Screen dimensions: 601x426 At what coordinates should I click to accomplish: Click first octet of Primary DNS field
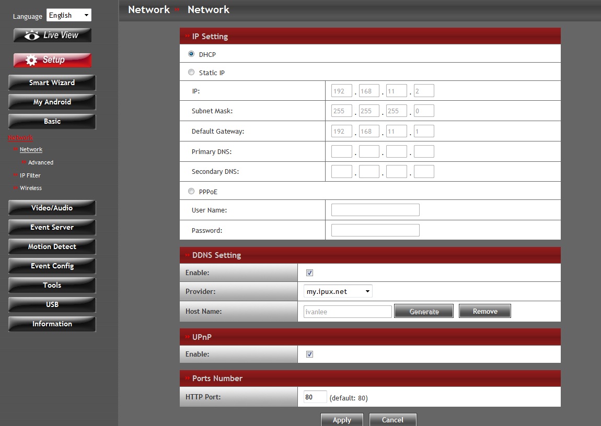(341, 151)
